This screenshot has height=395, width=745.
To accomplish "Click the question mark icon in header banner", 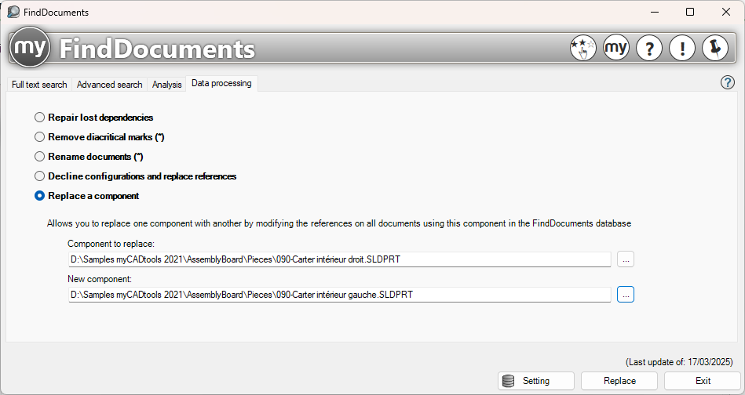I will pyautogui.click(x=649, y=49).
